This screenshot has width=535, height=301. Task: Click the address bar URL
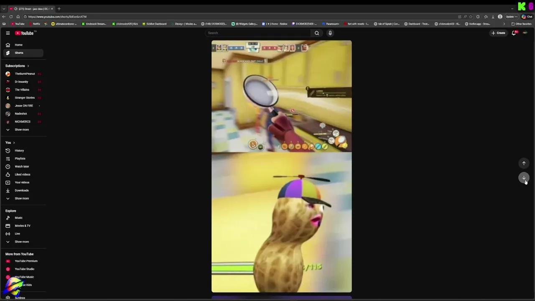point(57,17)
